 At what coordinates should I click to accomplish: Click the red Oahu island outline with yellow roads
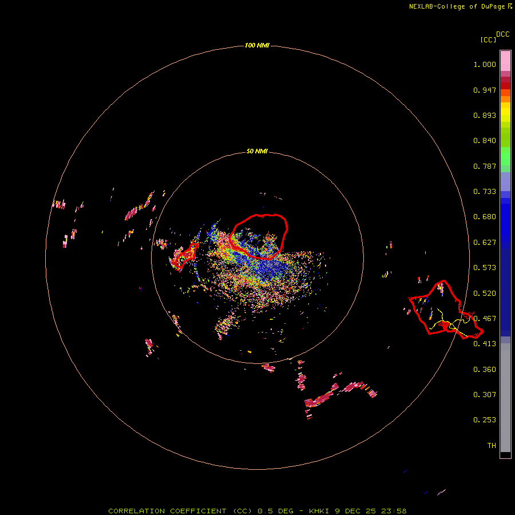pos(445,310)
